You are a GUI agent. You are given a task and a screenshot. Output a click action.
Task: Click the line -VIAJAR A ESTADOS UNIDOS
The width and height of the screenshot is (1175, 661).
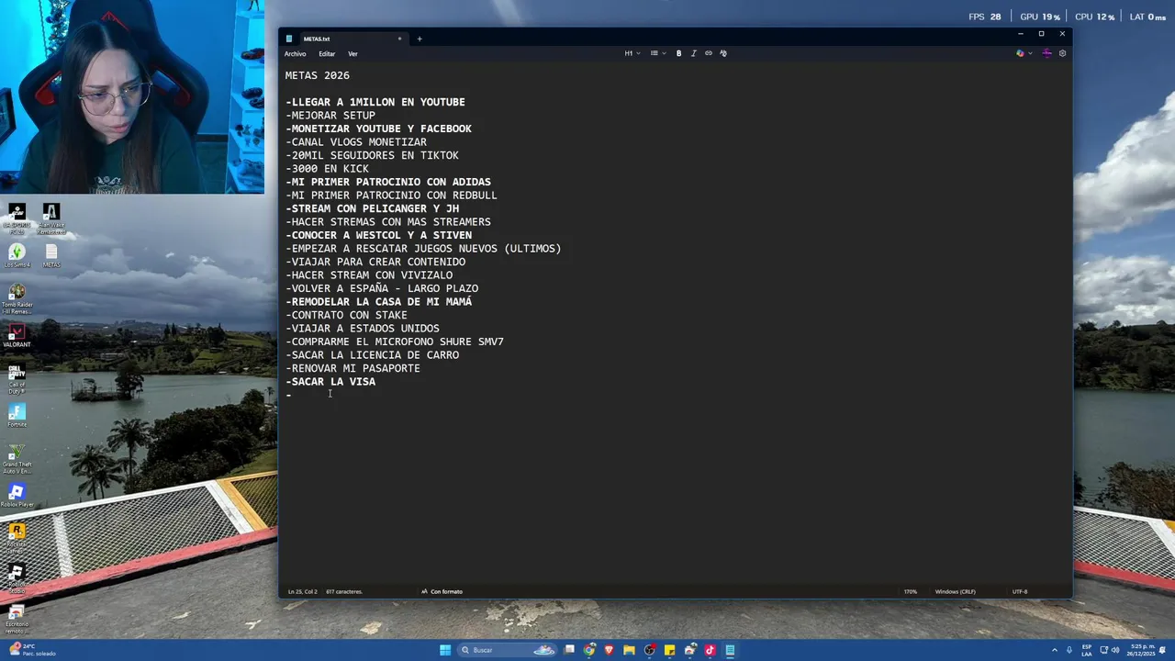tap(362, 328)
